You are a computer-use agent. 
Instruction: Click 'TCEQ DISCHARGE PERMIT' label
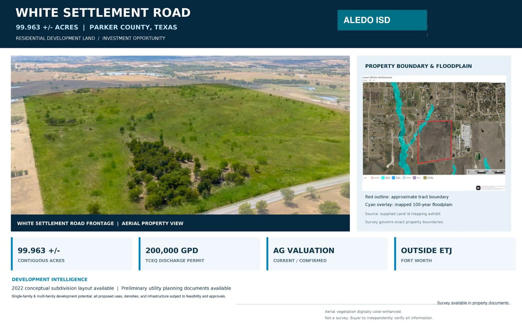(175, 261)
